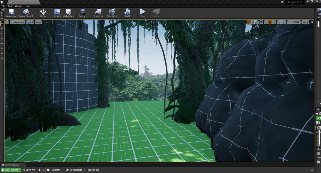Image resolution: width=321 pixels, height=173 pixels.
Task: Click the Show viewport options button
Action: coord(38,22)
